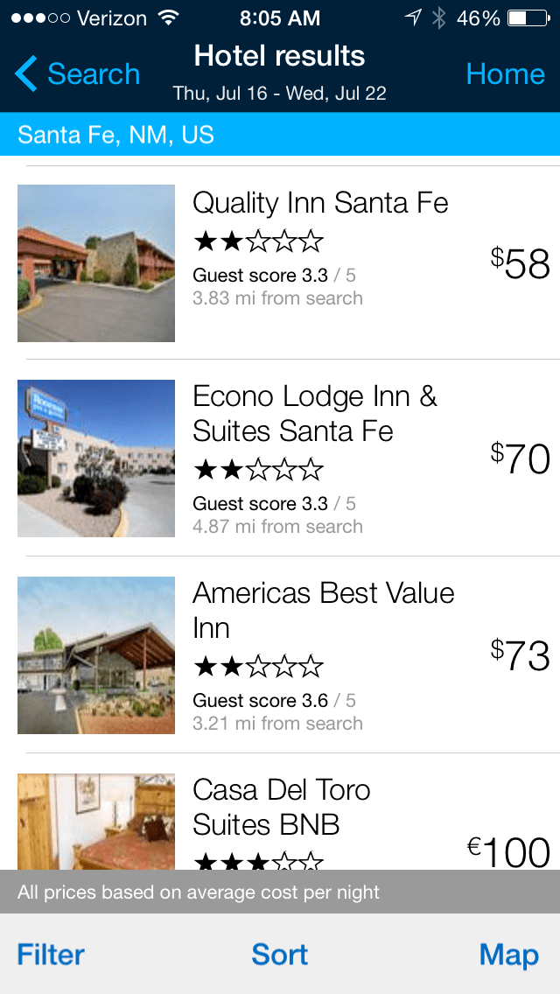Tap the Thu, Jul 16 - Wed, Jul 22 dates
The height and width of the screenshot is (994, 560).
pos(280,93)
